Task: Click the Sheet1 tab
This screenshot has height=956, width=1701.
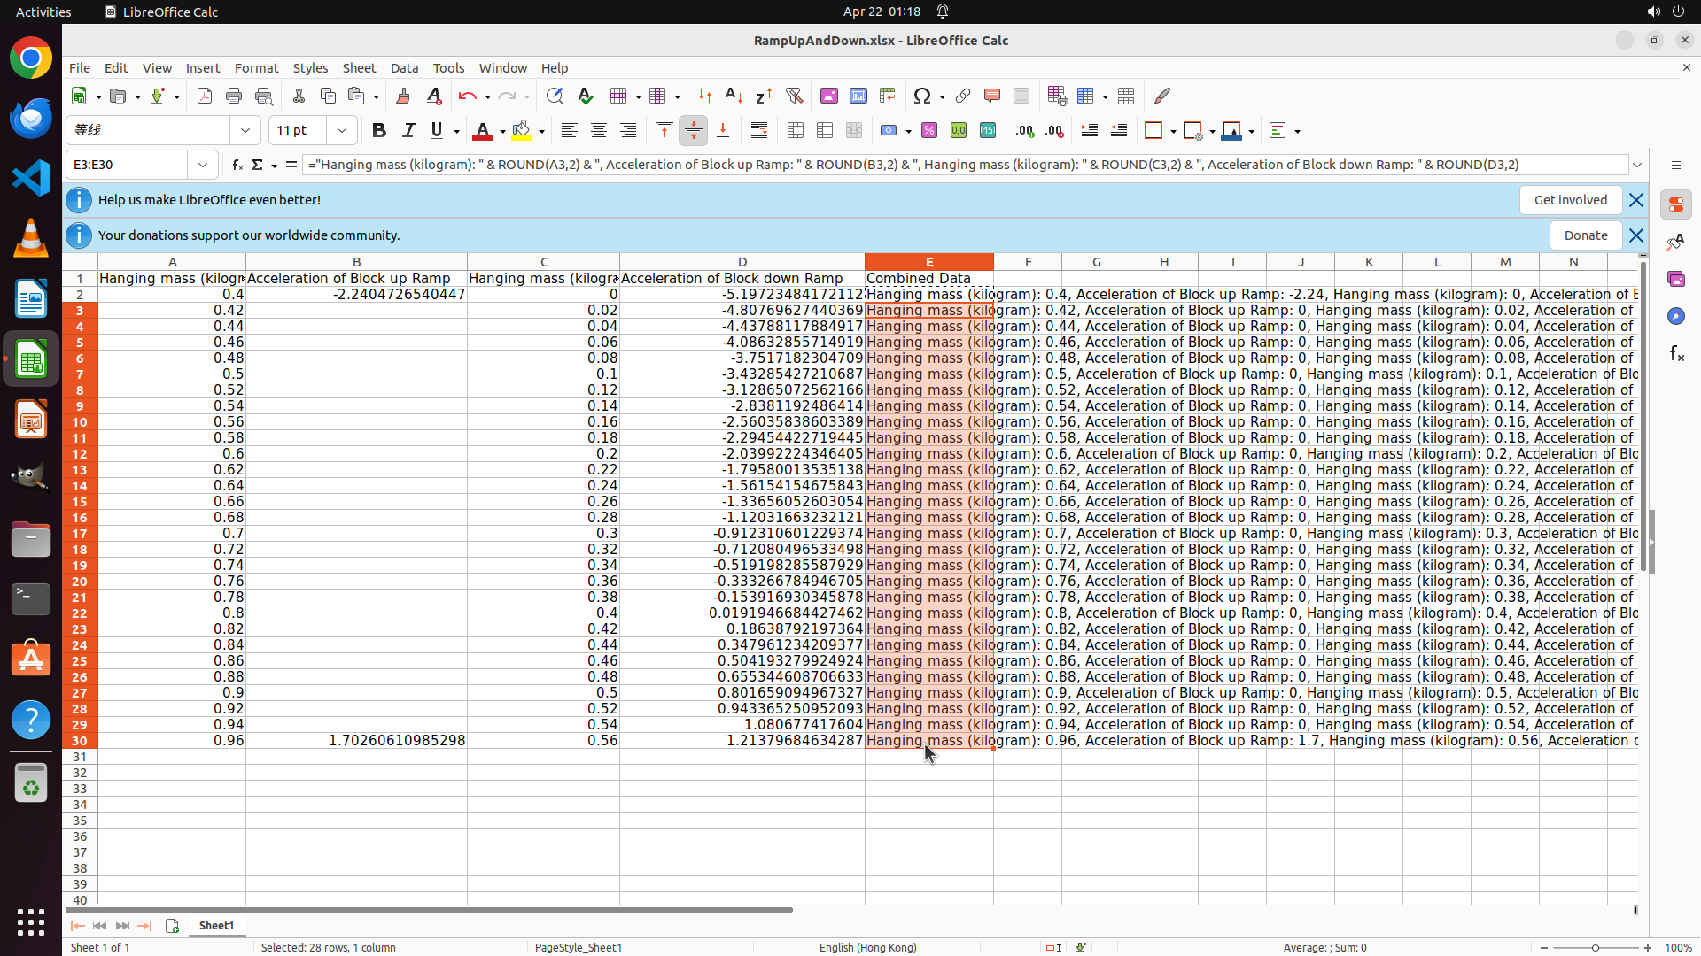Action: pyautogui.click(x=216, y=926)
